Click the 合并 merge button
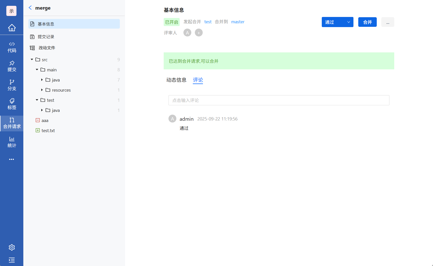 (x=367, y=22)
